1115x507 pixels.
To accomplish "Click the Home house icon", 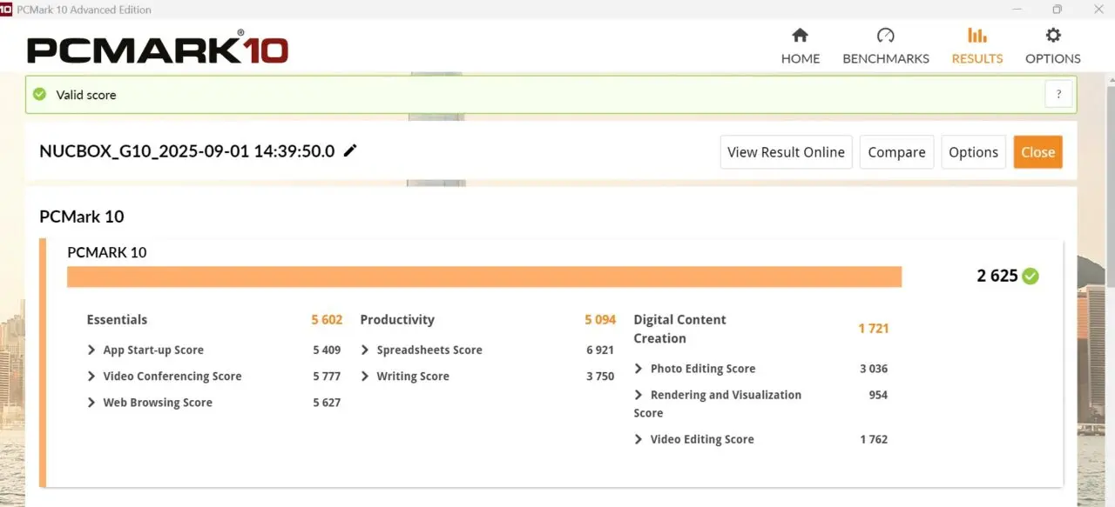I will (800, 36).
